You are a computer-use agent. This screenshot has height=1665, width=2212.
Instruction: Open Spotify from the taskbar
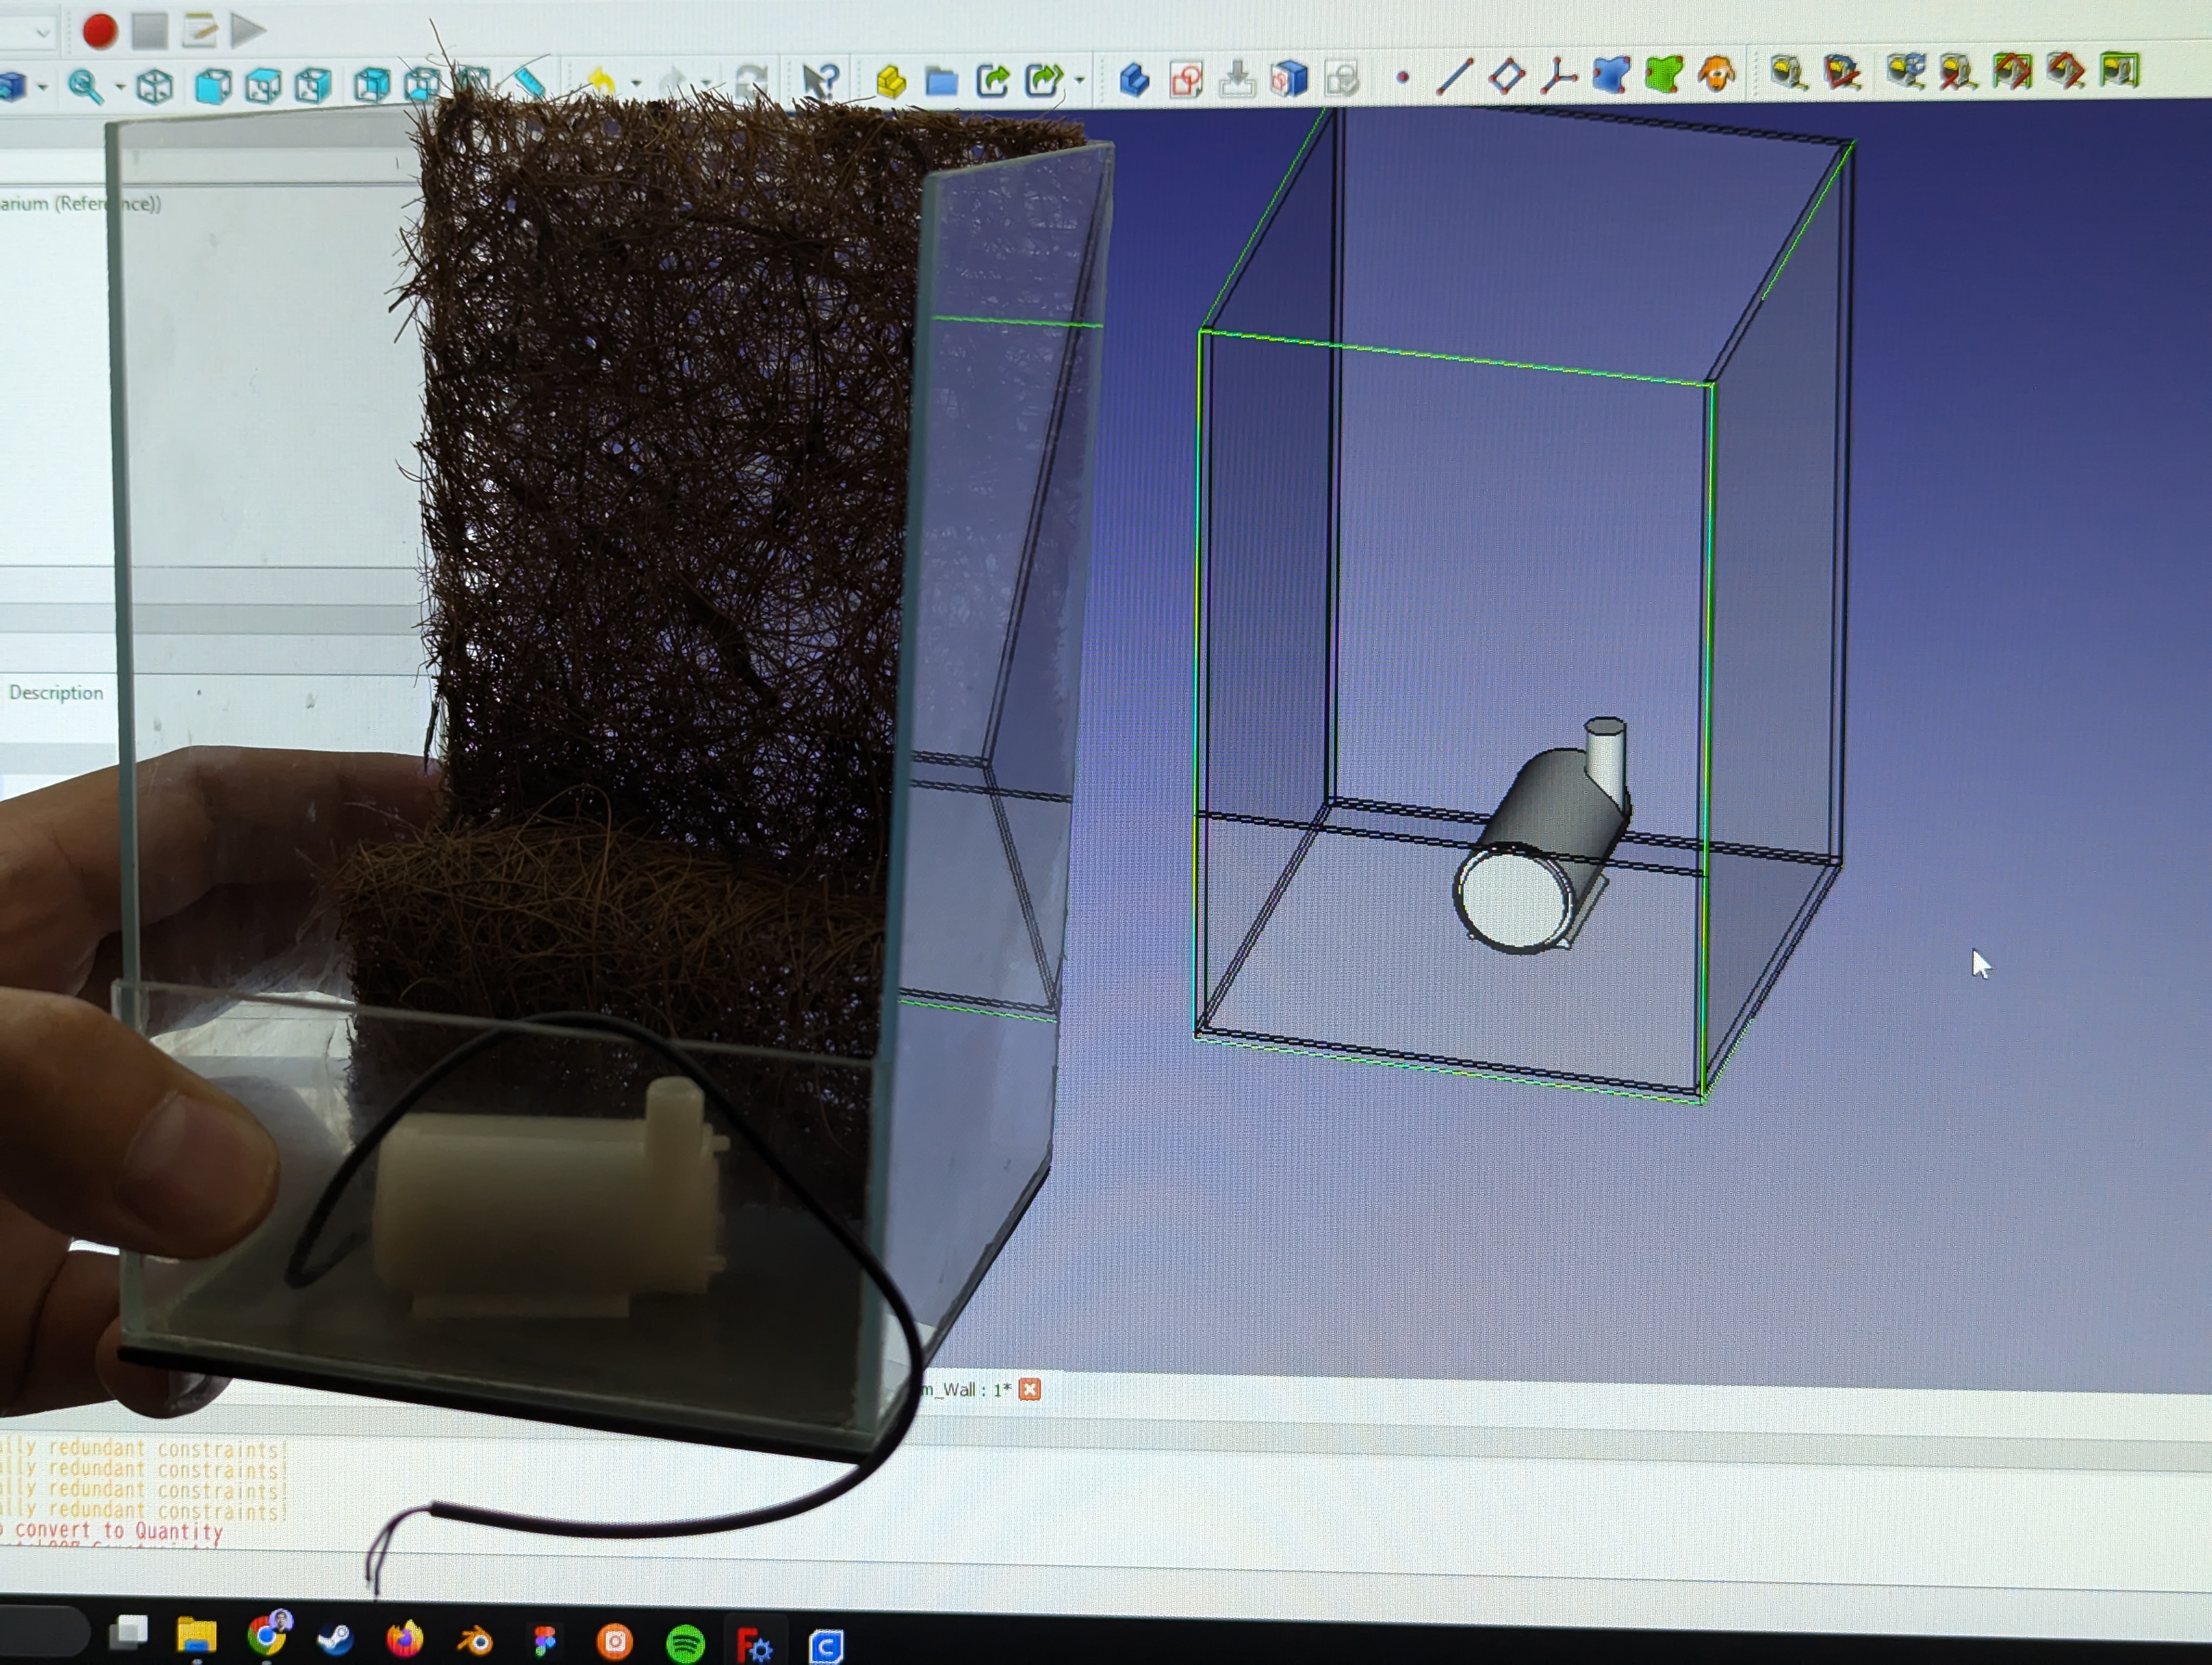[x=685, y=1643]
